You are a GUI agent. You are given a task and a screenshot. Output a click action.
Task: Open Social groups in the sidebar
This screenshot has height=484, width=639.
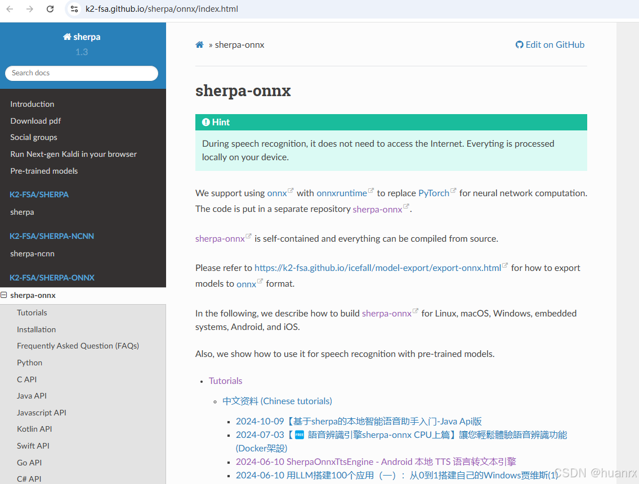[33, 138]
